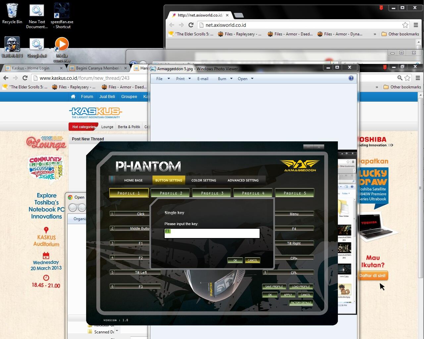Click magnifier icon in Kaskus Chrome address bar
Image resolution: width=424 pixels, height=339 pixels.
400,78
